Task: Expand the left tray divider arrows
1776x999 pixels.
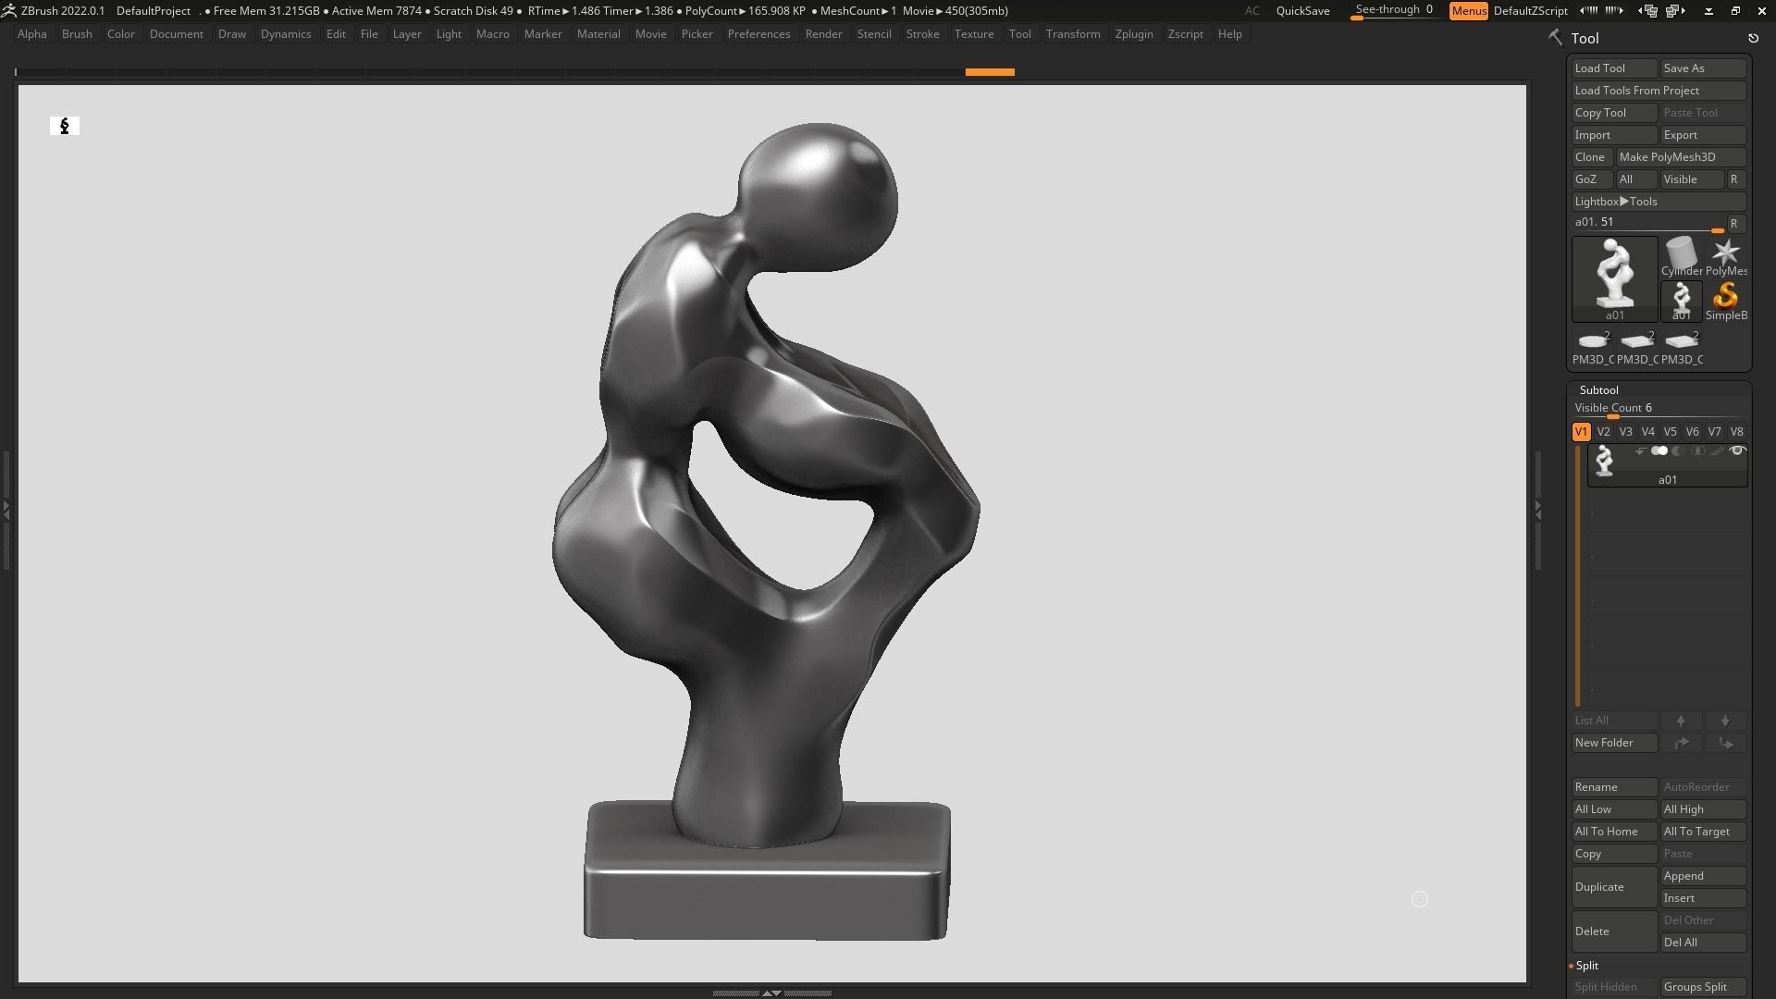Action: pos(6,509)
